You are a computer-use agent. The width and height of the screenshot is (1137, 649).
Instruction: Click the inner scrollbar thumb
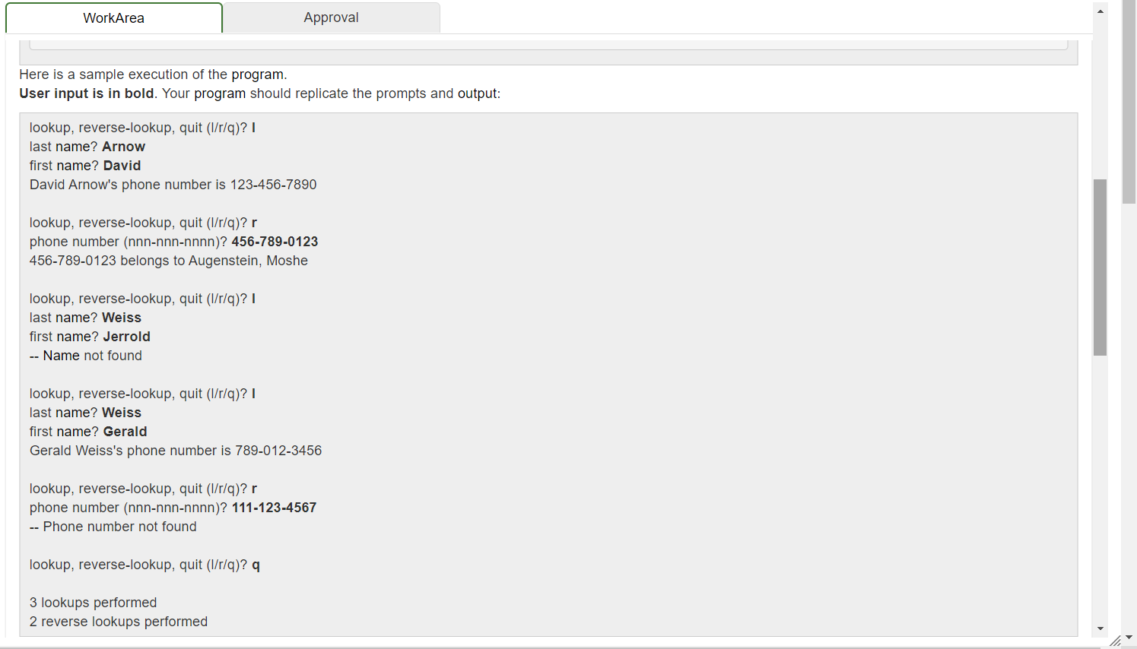coord(1100,266)
